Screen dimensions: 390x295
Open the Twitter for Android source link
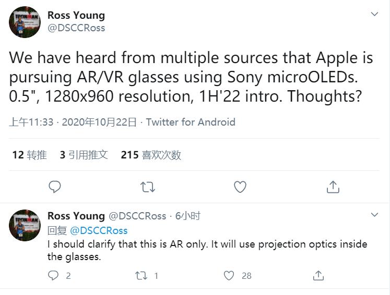click(x=191, y=122)
